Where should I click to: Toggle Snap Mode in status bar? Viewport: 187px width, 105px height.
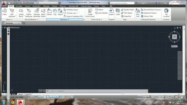click(33, 97)
